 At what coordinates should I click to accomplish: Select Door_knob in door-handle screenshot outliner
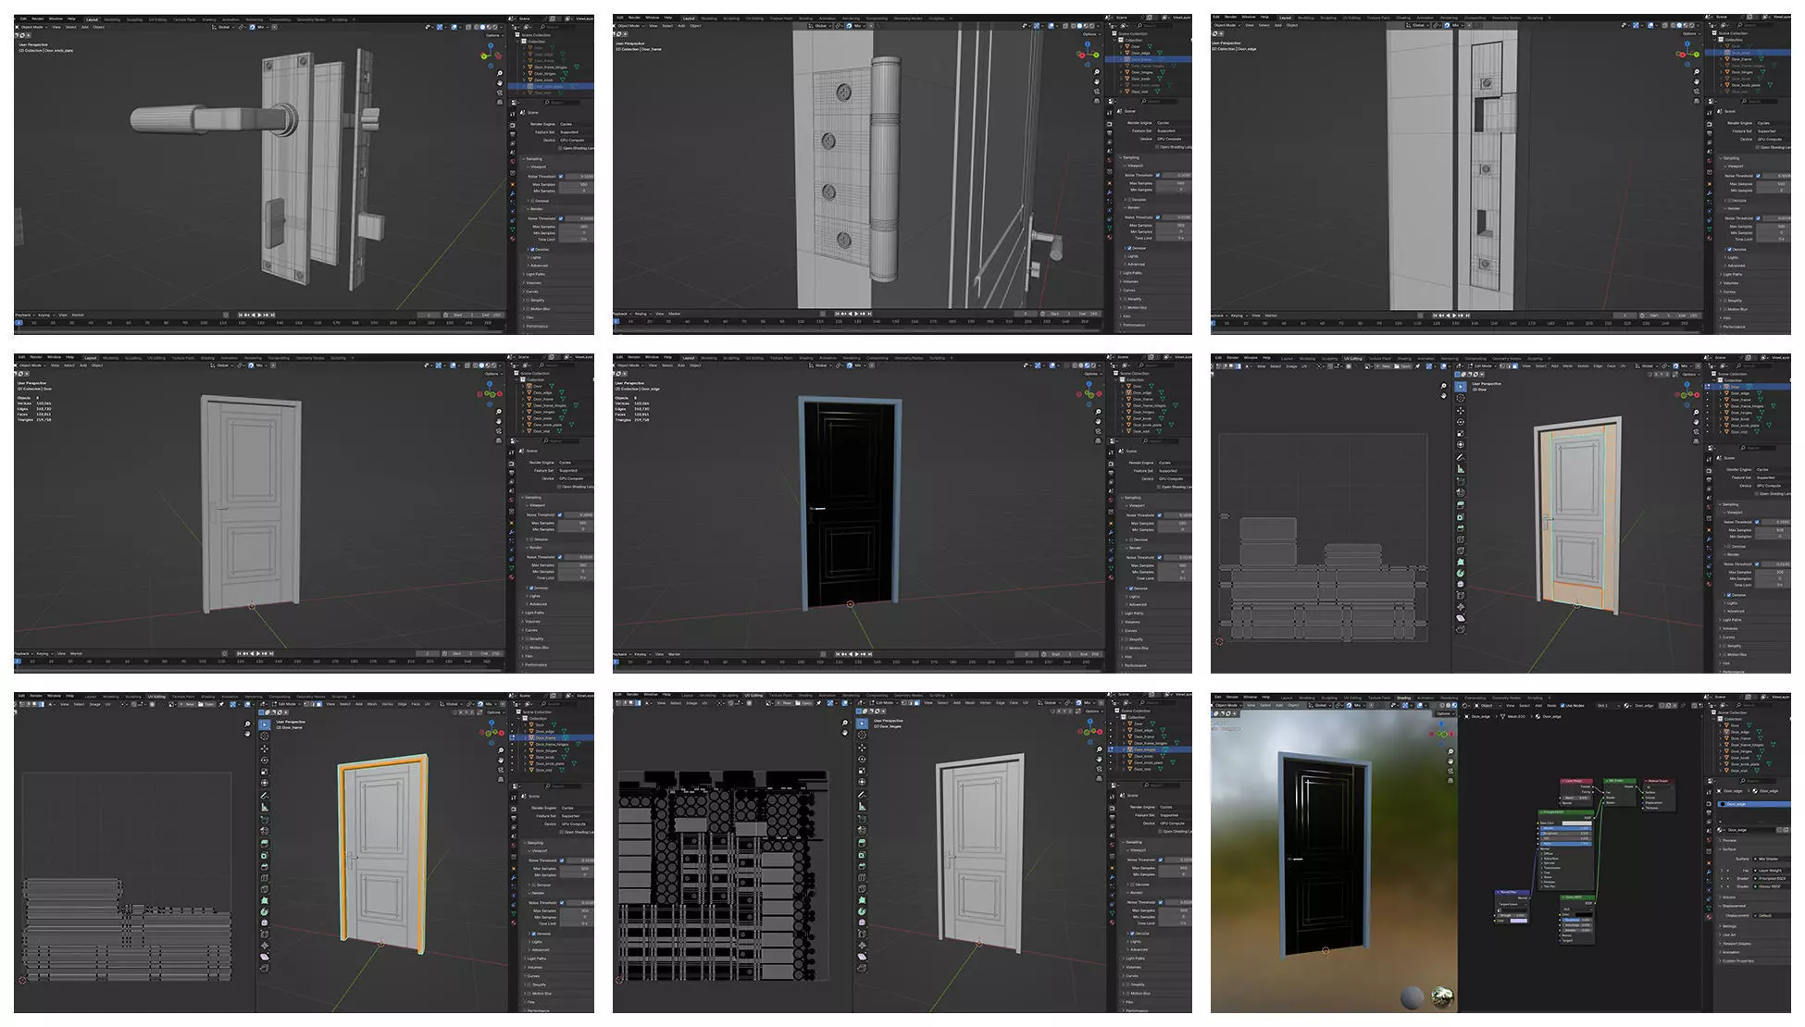543,80
